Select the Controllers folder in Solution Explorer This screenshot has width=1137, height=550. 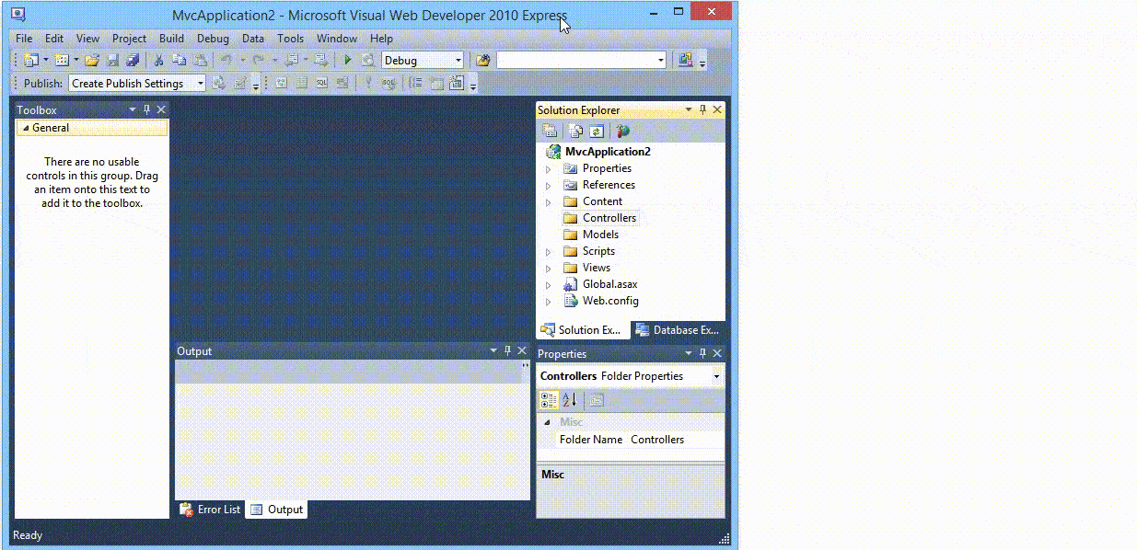609,218
